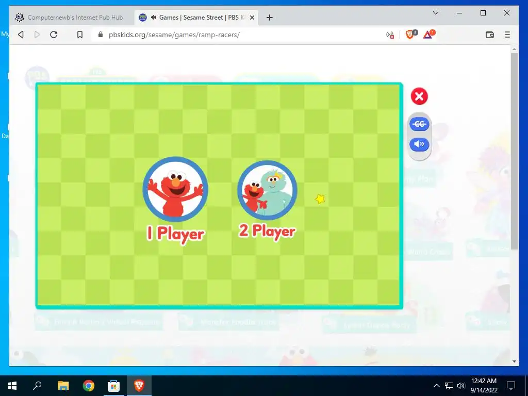
Task: Open Brave Rewards triangle icon
Action: point(428,35)
